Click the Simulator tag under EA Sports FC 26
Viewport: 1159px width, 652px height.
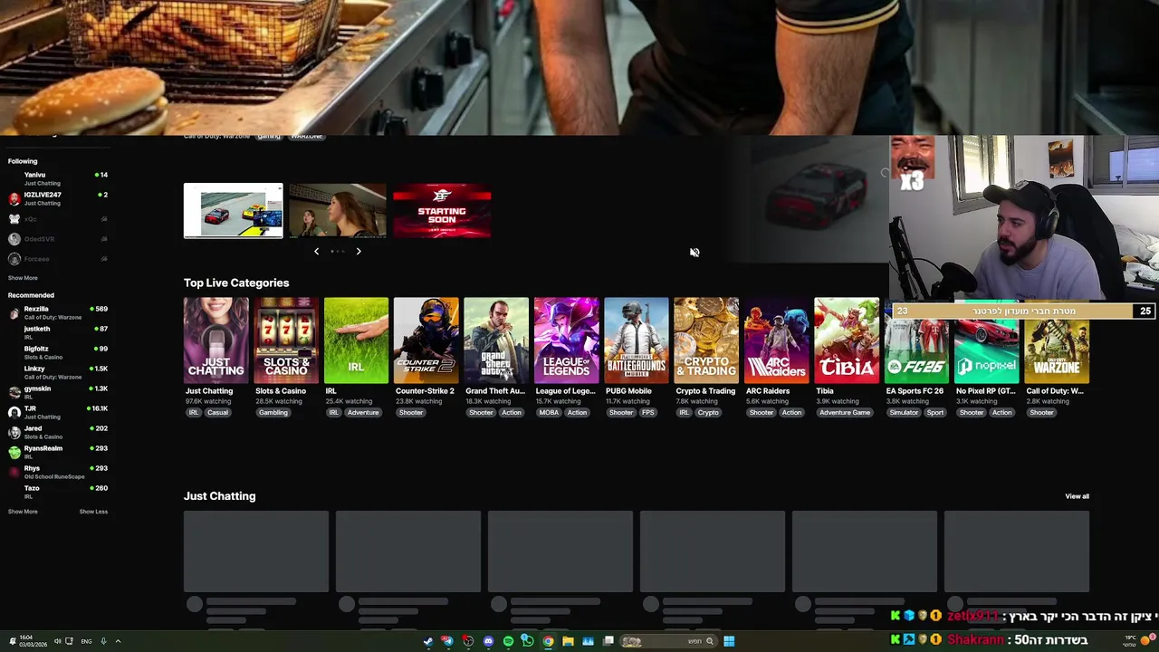(904, 413)
